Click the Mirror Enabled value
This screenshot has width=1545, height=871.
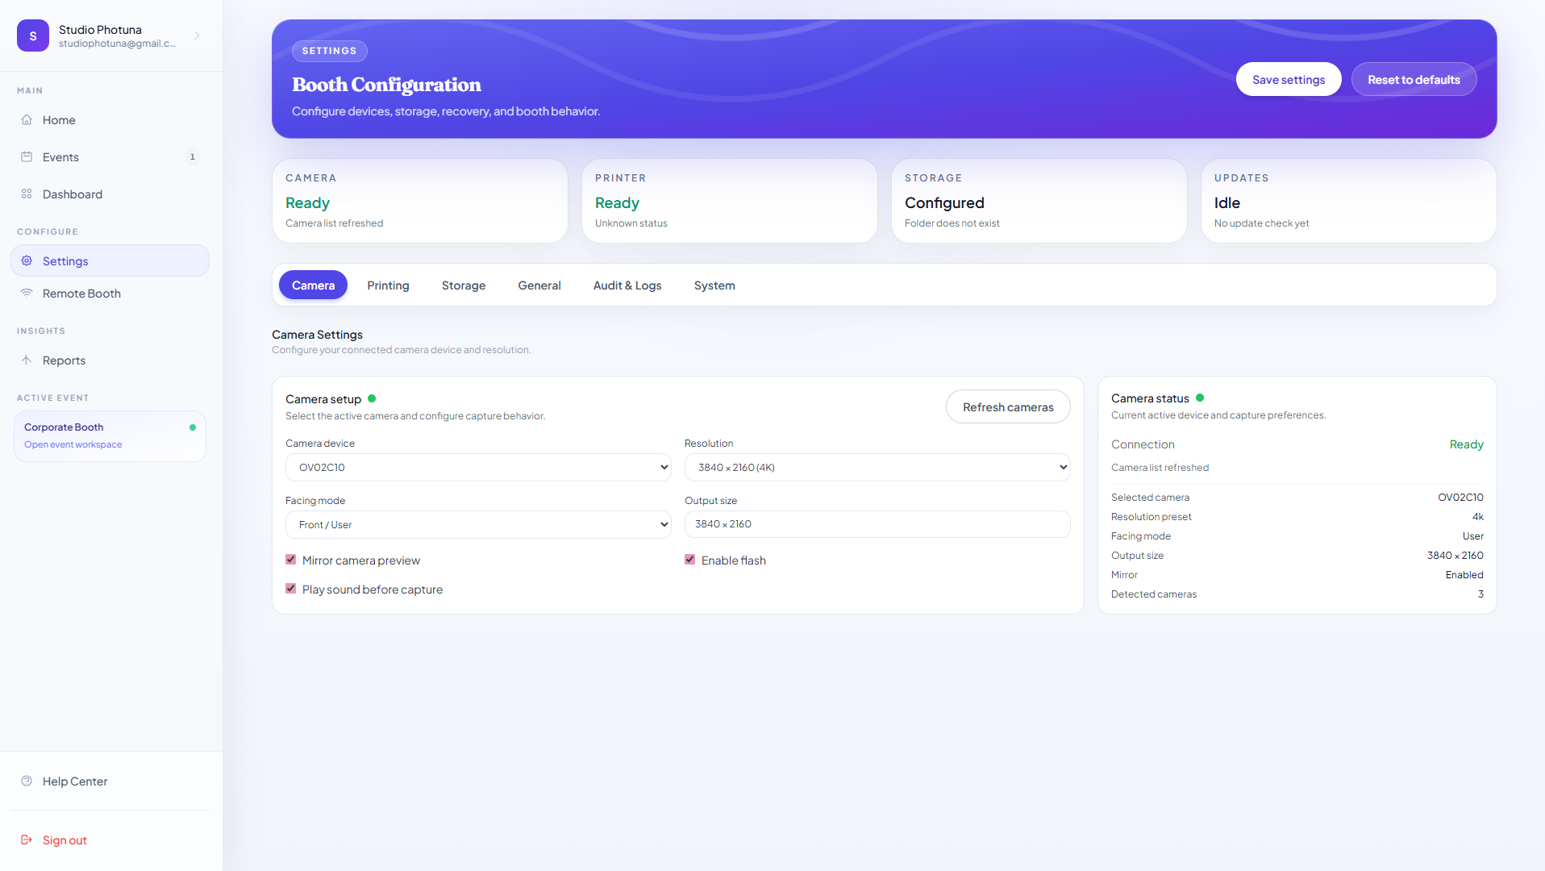[1464, 574]
